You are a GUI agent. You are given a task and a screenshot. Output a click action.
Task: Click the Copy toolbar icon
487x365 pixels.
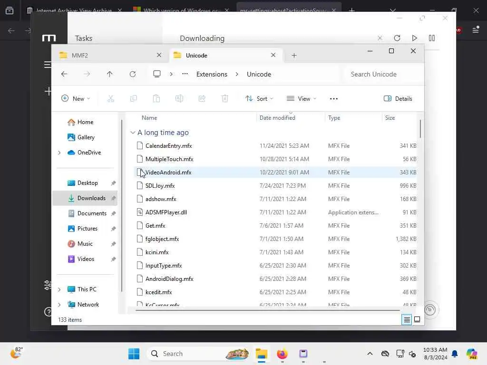tap(134, 99)
